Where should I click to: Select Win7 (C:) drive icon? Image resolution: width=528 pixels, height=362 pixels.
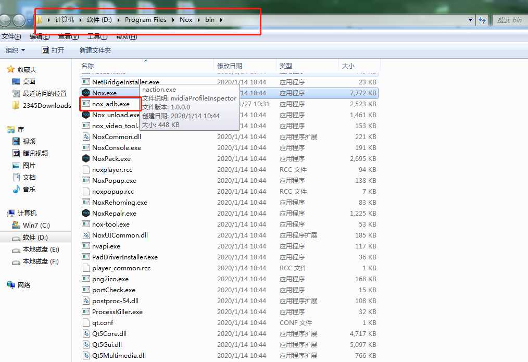[x=16, y=225]
